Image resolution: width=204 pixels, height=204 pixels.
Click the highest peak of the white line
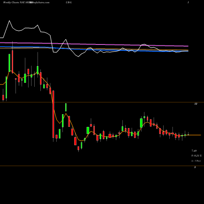9,21
